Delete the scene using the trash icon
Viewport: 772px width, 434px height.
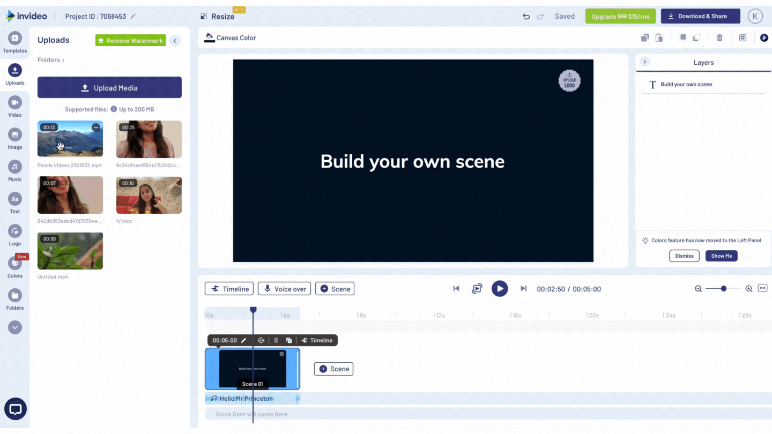coord(719,38)
